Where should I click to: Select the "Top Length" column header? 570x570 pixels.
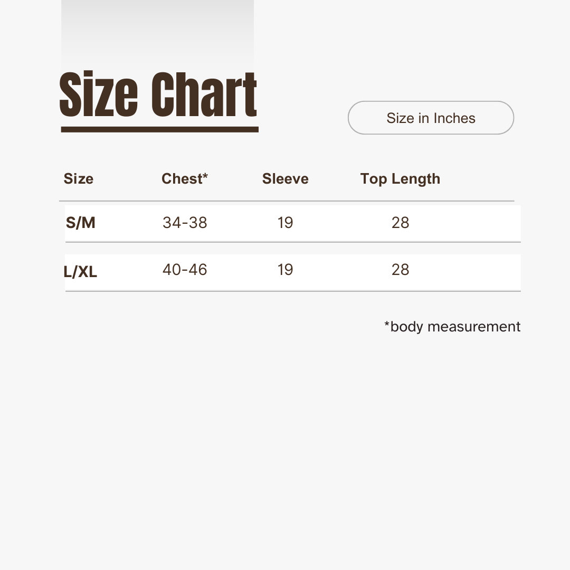tap(400, 179)
